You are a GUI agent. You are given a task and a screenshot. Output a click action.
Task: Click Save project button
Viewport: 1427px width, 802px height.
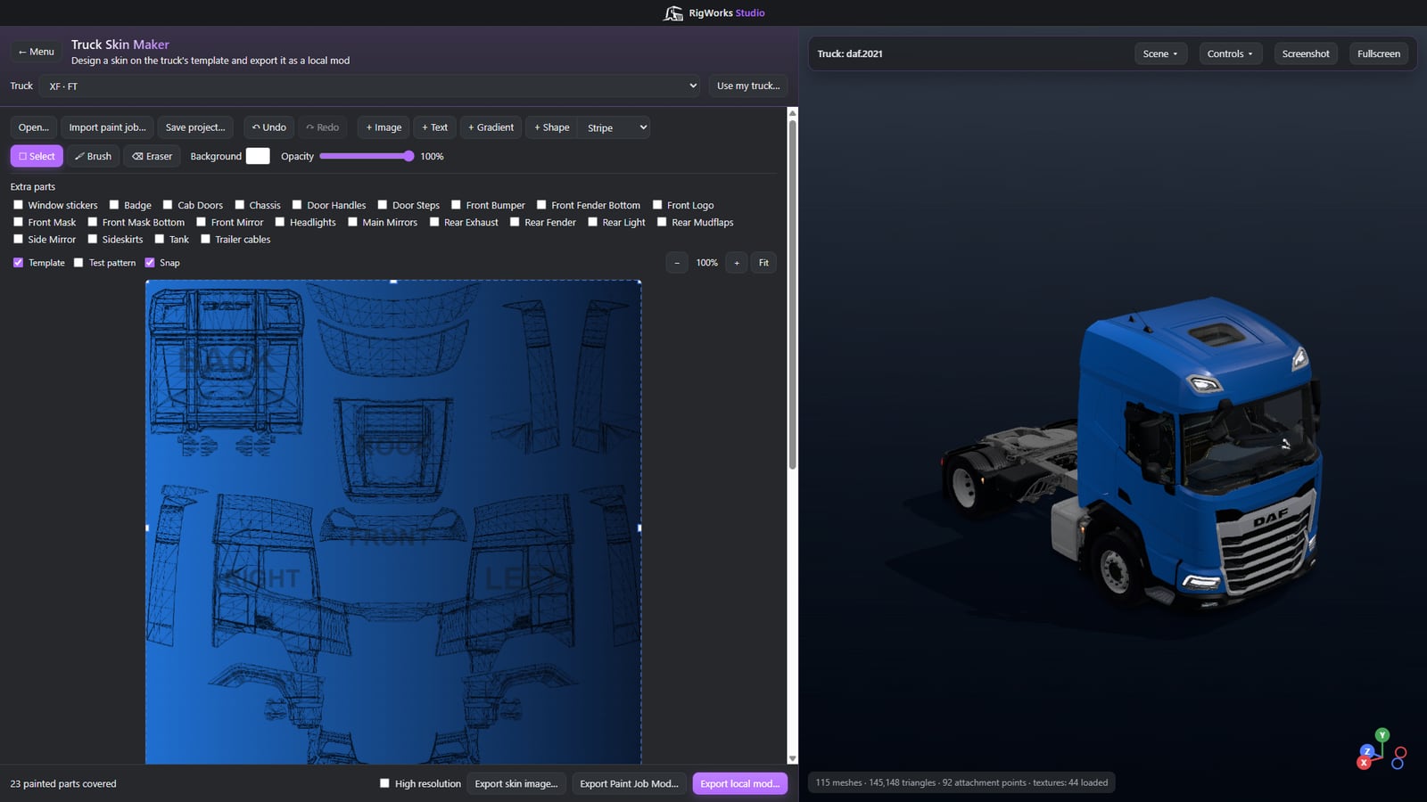[195, 127]
